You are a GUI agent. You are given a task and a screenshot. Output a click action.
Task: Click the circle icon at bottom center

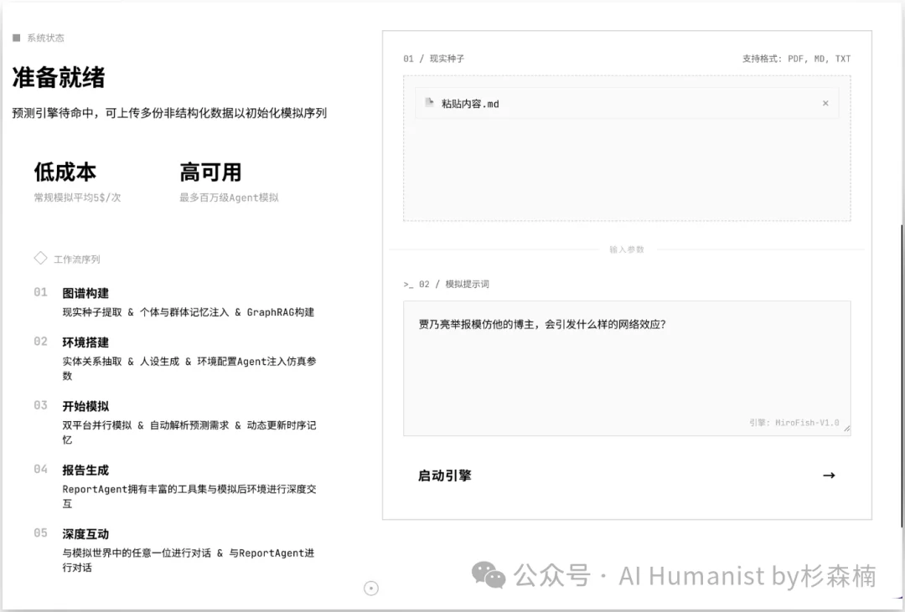click(x=370, y=589)
